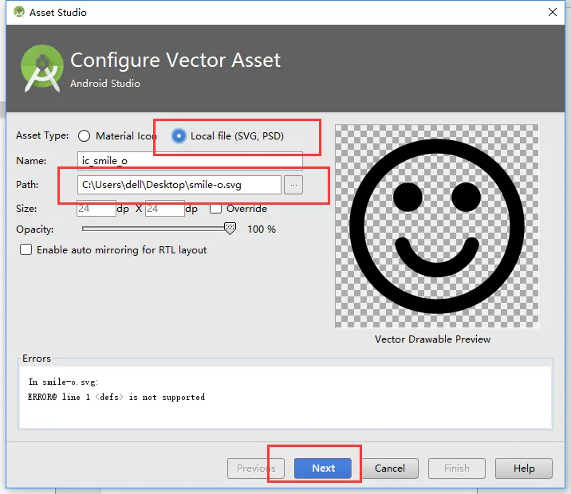Click the disabled Previous button

(x=256, y=469)
